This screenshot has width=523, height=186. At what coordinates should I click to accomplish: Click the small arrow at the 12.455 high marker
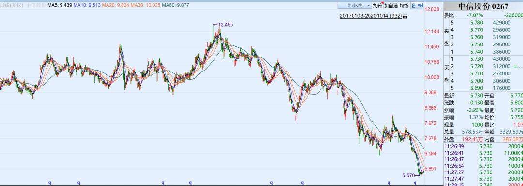click(215, 25)
